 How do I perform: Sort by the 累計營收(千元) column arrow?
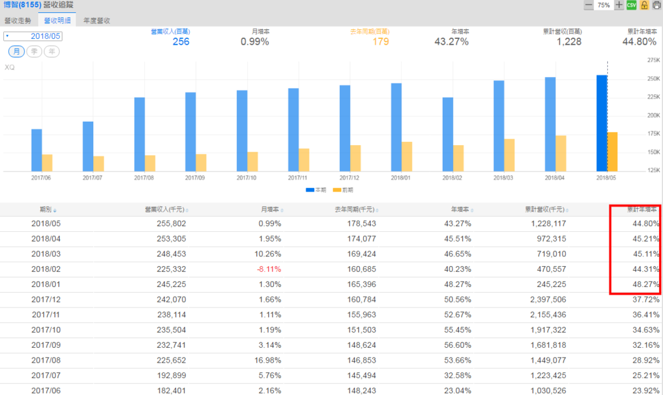click(567, 210)
